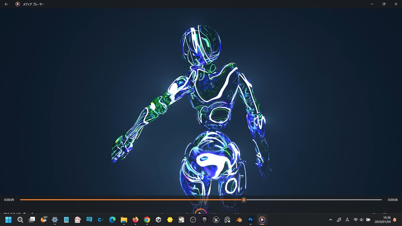This screenshot has width=402, height=226.
Task: Launch Blender from the taskbar
Action: [239, 220]
